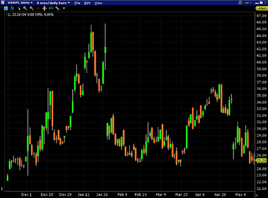Screen dimensions: 268x198
Task: Click the Mar 23 date label
Action: 181,194
